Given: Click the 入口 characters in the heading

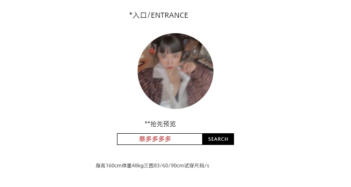Looking at the screenshot, I should pos(139,15).
